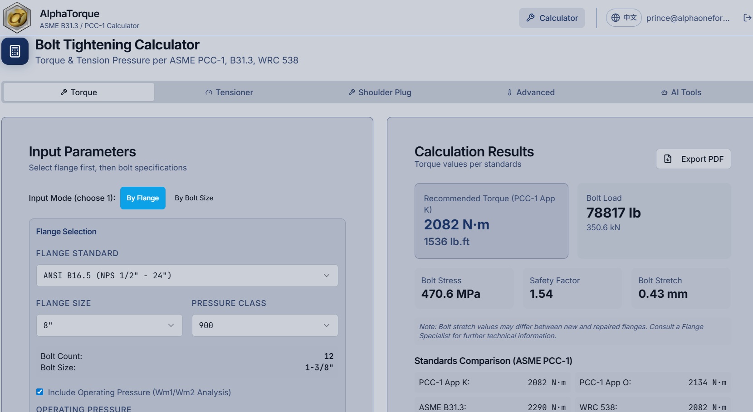Viewport: 753px width, 412px height.
Task: Click the bolt stretch note text
Action: tap(561, 331)
